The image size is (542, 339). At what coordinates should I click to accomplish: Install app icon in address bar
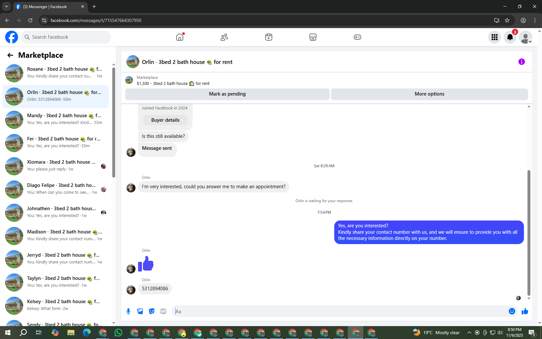(x=497, y=20)
